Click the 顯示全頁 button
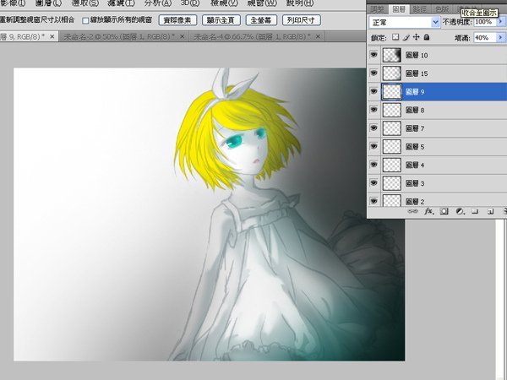The height and width of the screenshot is (380, 507). [221, 20]
